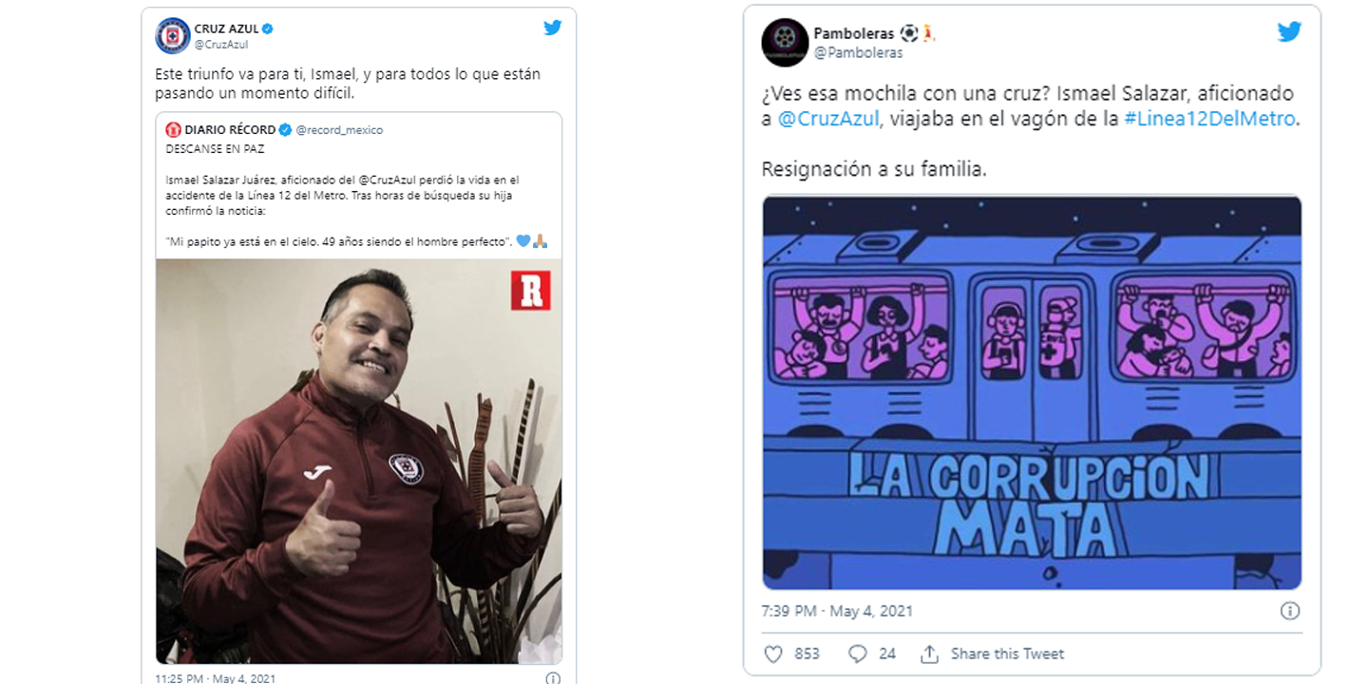This screenshot has height=684, width=1368.
Task: Open the @record_mexico handle
Action: coord(339,130)
